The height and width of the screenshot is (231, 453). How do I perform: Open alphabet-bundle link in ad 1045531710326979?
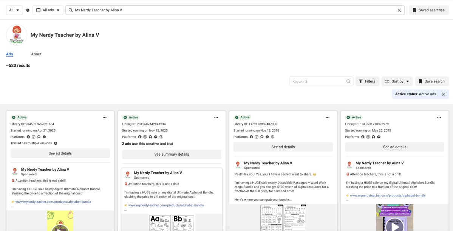coord(388,196)
